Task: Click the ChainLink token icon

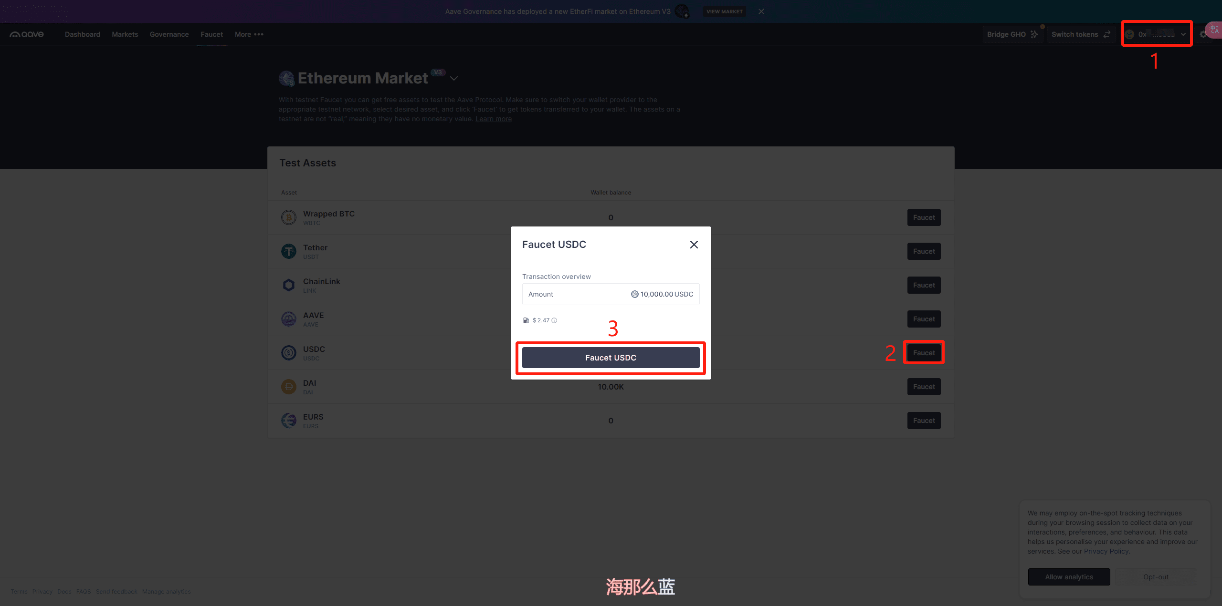Action: 288,285
